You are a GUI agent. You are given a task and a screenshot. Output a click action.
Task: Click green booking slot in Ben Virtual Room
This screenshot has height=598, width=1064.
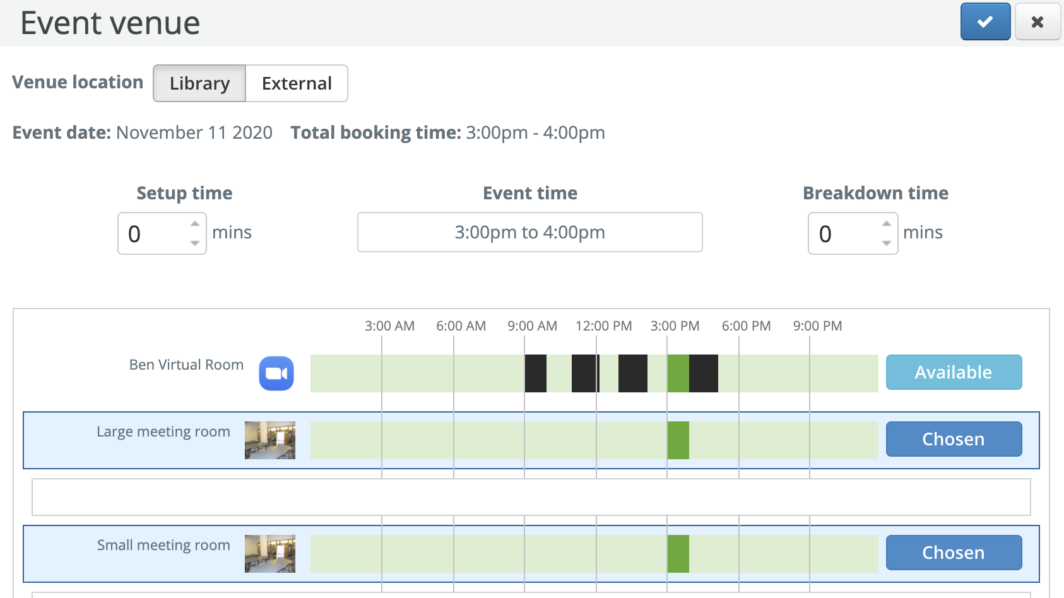tap(678, 373)
